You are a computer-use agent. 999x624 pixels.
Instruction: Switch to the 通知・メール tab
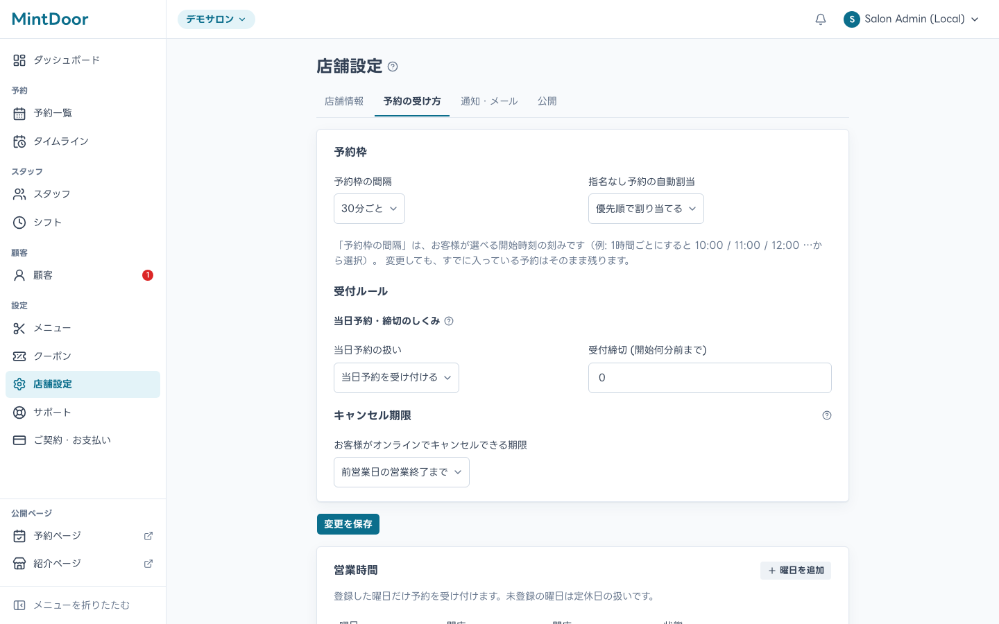pyautogui.click(x=489, y=101)
